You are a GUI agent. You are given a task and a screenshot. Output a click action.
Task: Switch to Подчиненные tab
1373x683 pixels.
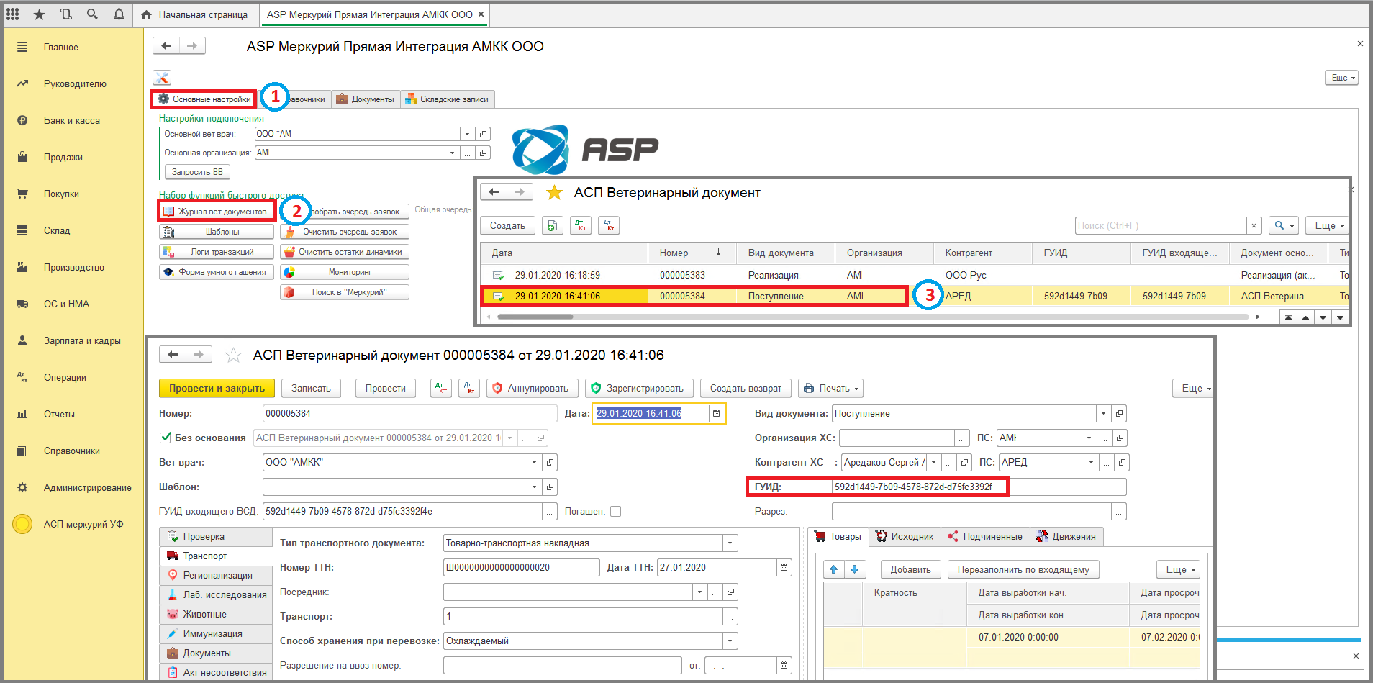[985, 536]
